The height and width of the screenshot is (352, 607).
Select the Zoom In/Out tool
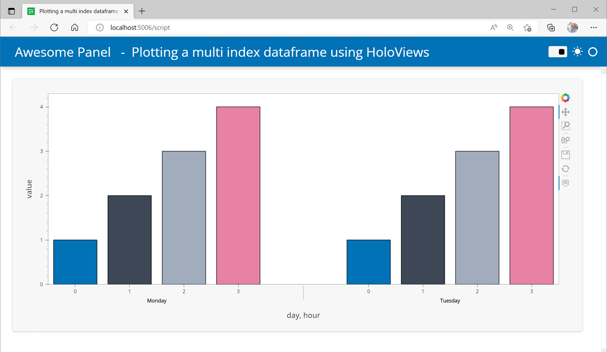565,140
